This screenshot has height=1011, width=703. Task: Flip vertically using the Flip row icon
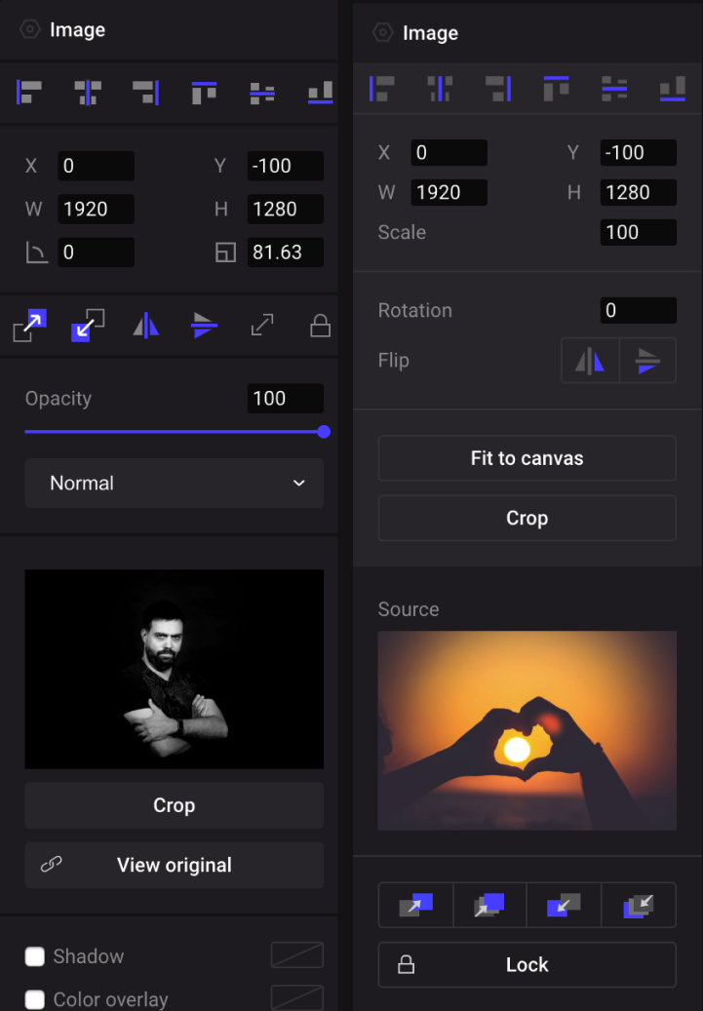click(x=647, y=361)
